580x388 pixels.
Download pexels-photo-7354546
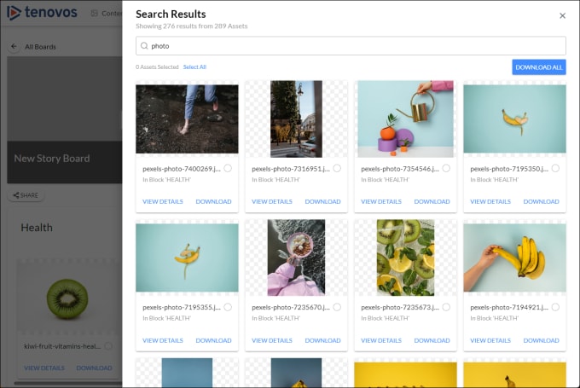tap(432, 201)
